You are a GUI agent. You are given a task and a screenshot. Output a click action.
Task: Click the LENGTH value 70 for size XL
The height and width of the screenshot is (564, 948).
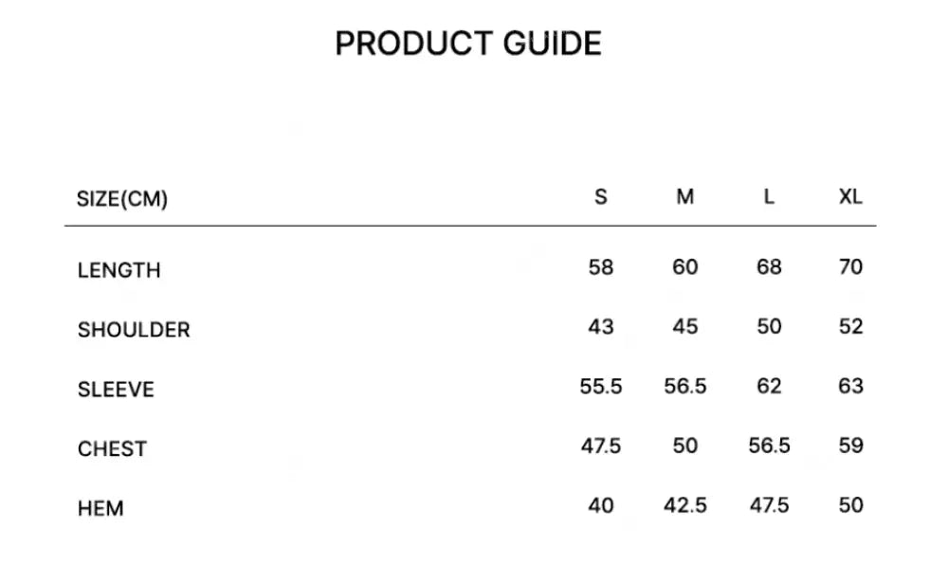[x=850, y=267]
